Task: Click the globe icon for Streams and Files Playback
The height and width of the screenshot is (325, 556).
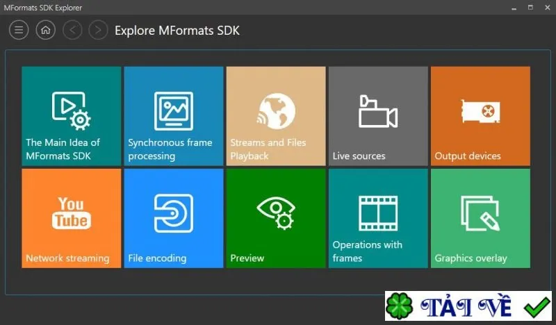Action: point(276,111)
